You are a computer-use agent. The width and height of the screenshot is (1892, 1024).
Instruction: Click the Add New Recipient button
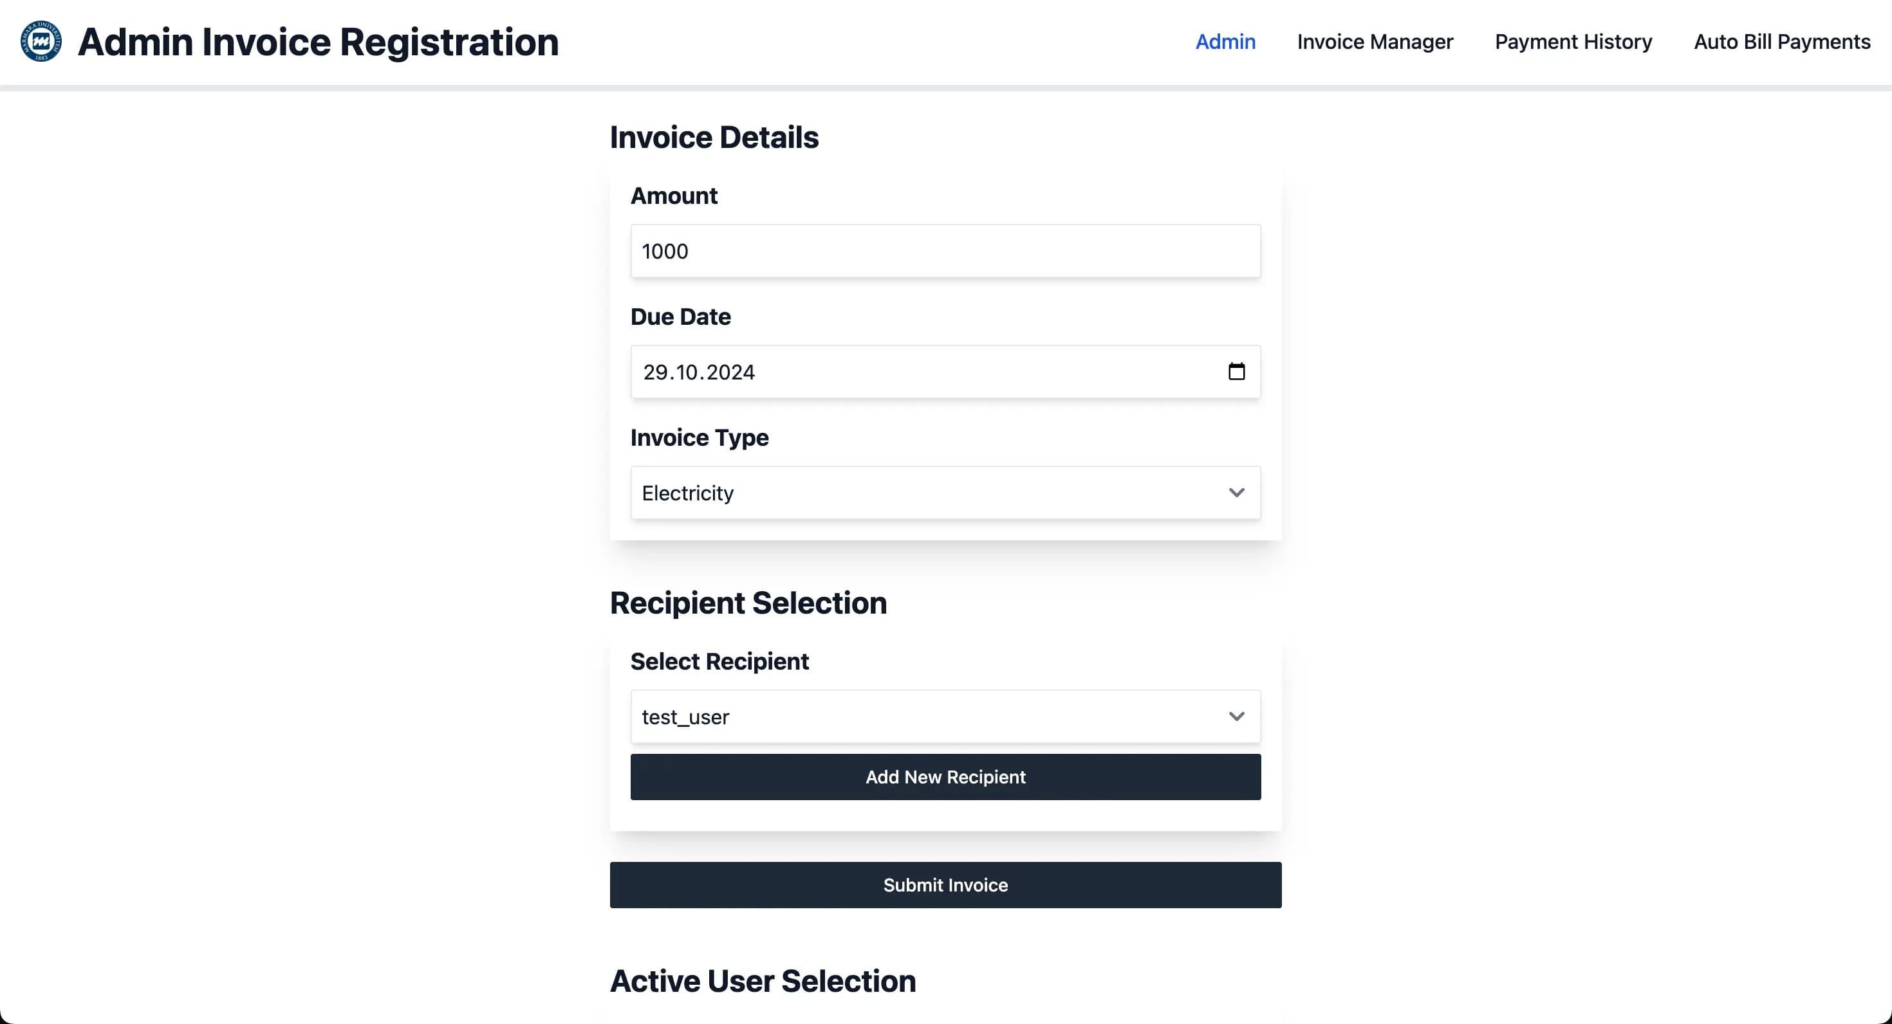click(x=946, y=777)
